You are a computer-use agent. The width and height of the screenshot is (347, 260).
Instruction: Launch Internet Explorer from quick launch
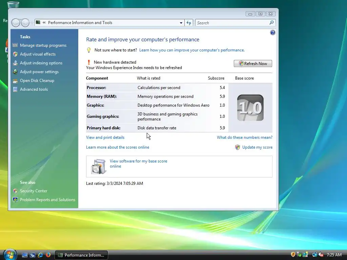click(x=40, y=255)
